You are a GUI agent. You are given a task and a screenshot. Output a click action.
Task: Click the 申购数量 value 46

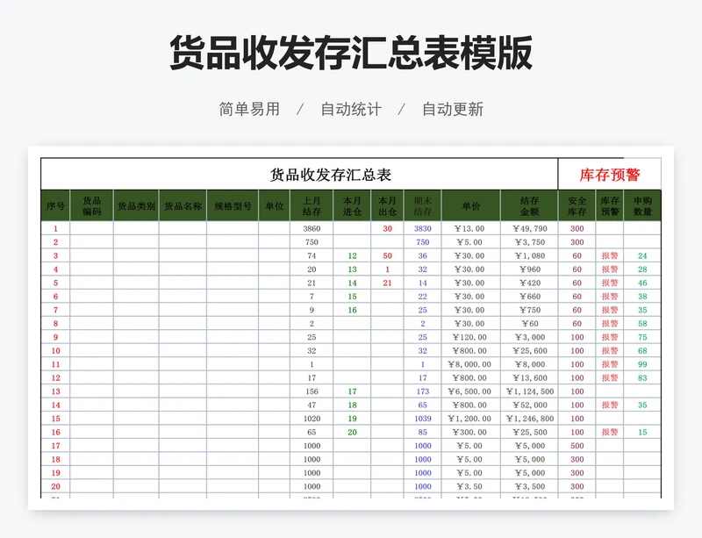tap(642, 283)
